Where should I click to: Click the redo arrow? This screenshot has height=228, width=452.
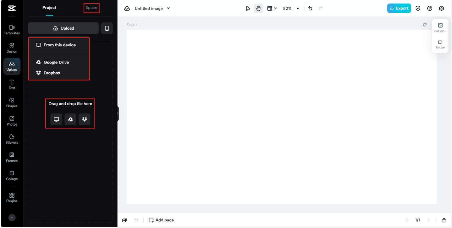tap(321, 8)
